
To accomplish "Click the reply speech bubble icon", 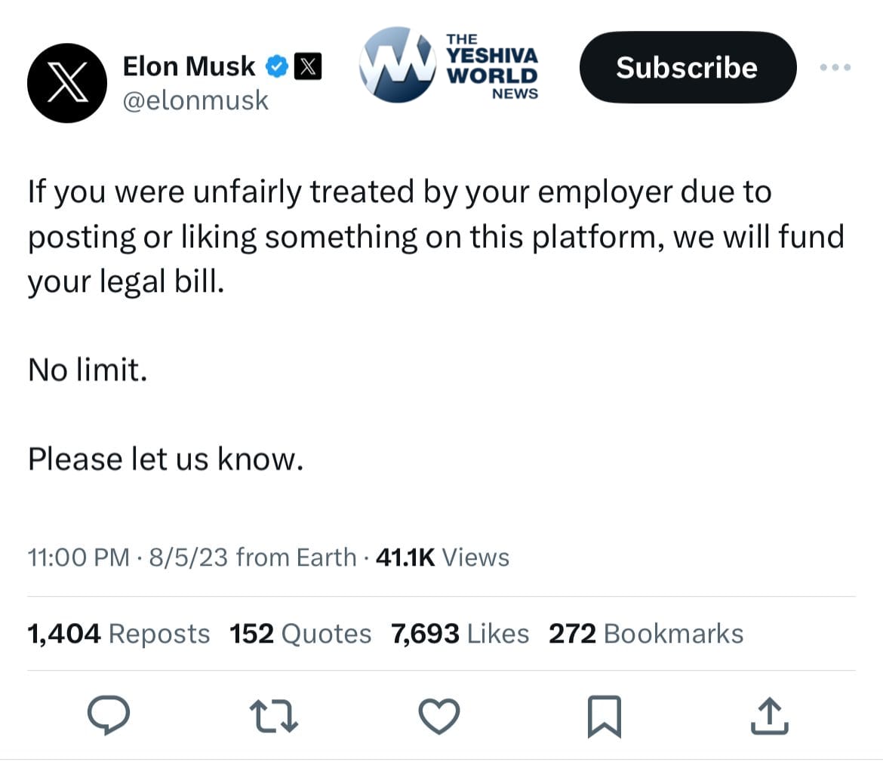I will pyautogui.click(x=109, y=714).
